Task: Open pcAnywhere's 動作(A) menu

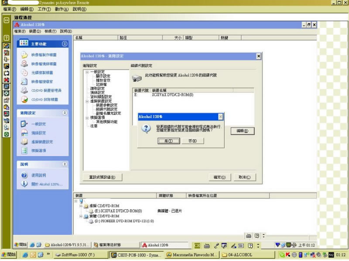Action: pos(62,9)
